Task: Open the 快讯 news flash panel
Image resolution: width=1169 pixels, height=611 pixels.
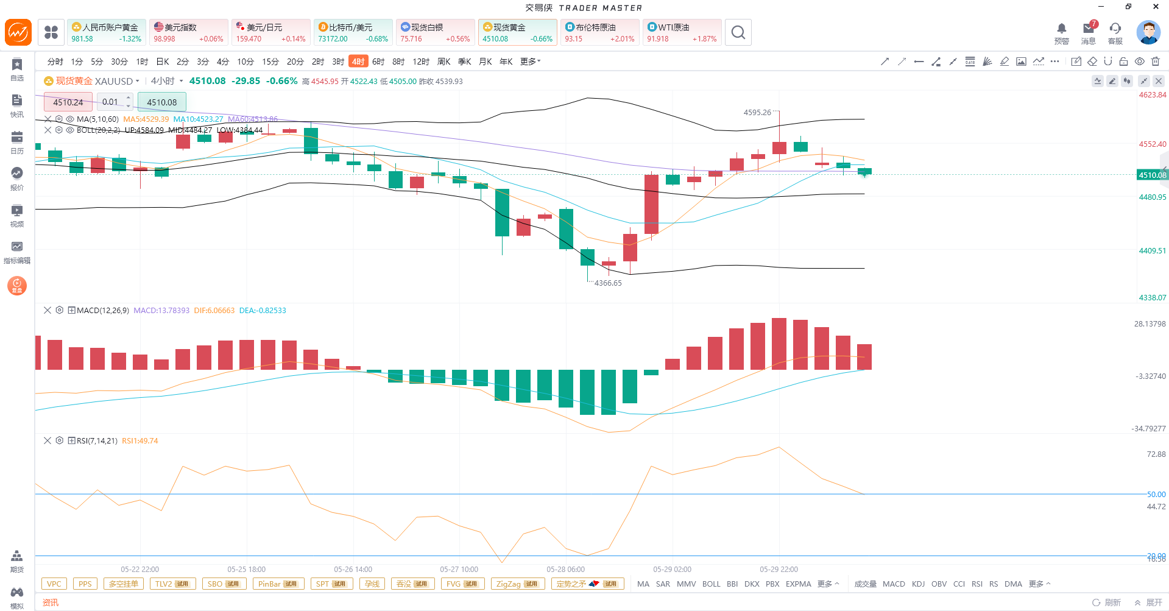Action: pos(17,105)
